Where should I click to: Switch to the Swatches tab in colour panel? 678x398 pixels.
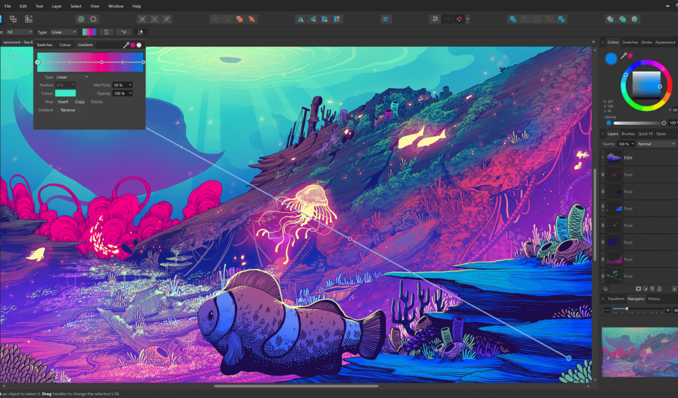pyautogui.click(x=630, y=43)
